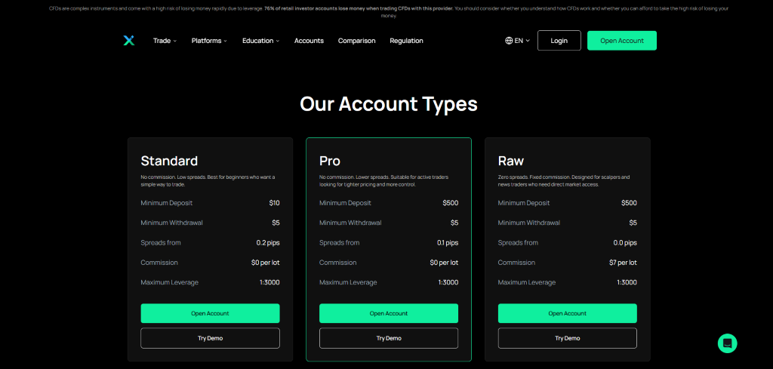
Task: Try Demo for the Pro account
Action: tap(389, 338)
